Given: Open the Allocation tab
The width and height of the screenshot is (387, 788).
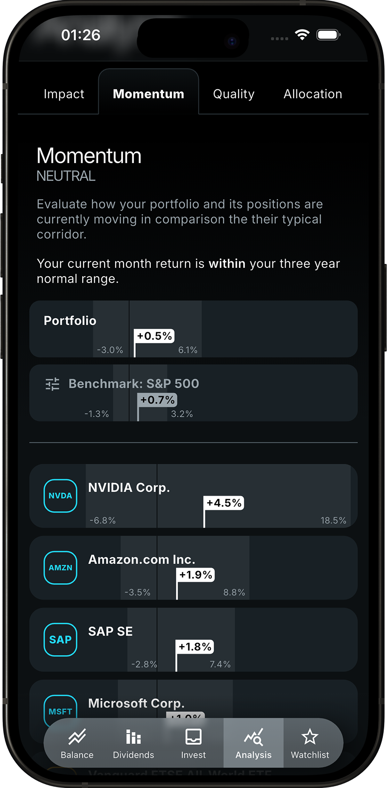Looking at the screenshot, I should 312,94.
